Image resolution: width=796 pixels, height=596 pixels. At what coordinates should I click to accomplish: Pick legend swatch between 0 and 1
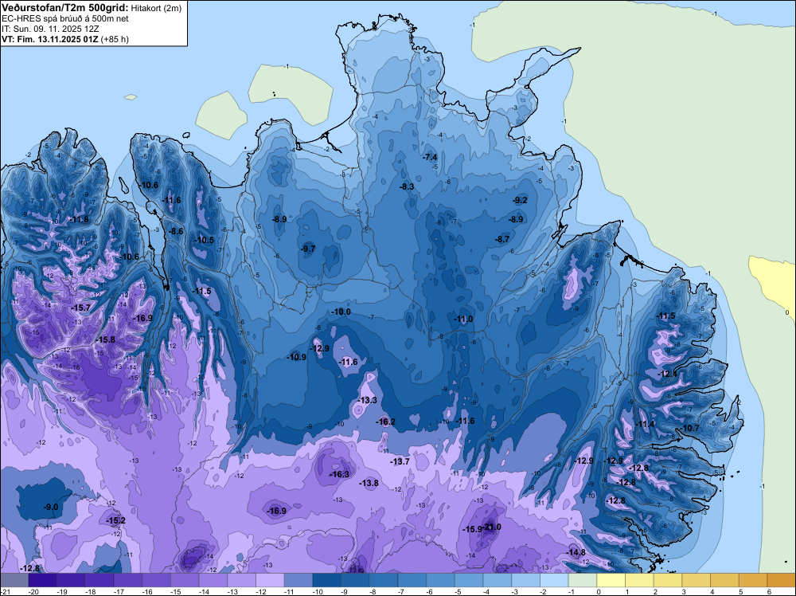click(611, 580)
